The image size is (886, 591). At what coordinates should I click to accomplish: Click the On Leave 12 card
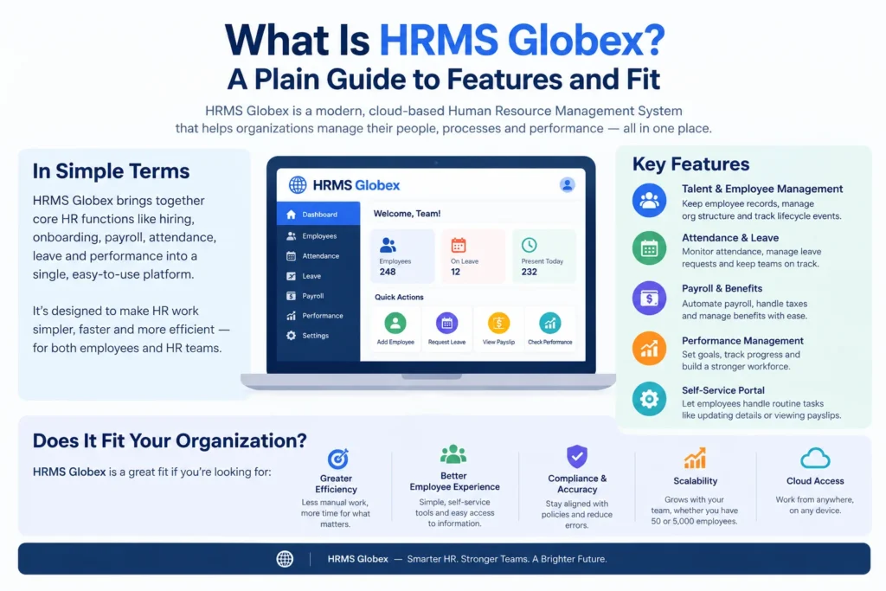pyautogui.click(x=473, y=256)
